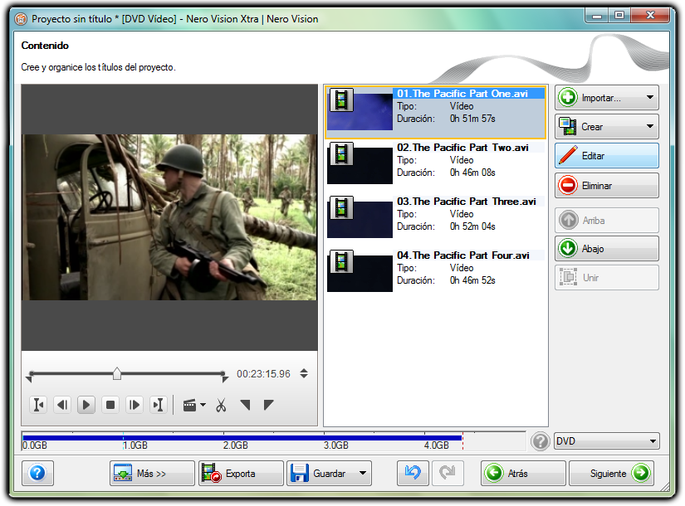Image resolution: width=685 pixels, height=506 pixels.
Task: Select 04.The Pacific Part Four.avi title
Action: click(436, 273)
